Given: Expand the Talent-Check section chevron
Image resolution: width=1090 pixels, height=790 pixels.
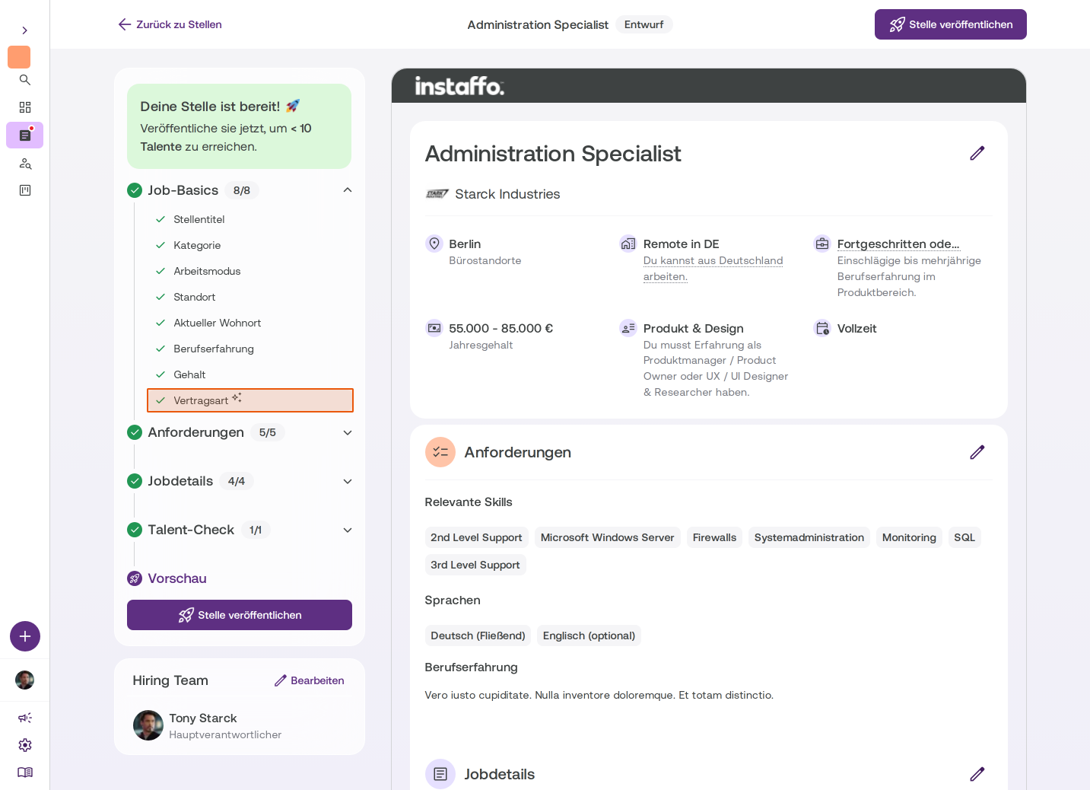Looking at the screenshot, I should pyautogui.click(x=348, y=530).
